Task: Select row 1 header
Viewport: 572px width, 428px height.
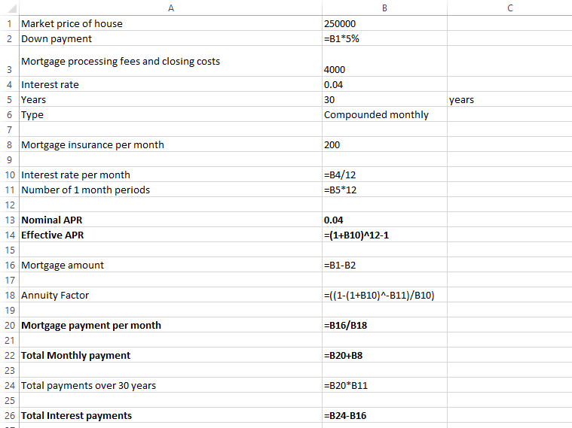Action: 10,23
